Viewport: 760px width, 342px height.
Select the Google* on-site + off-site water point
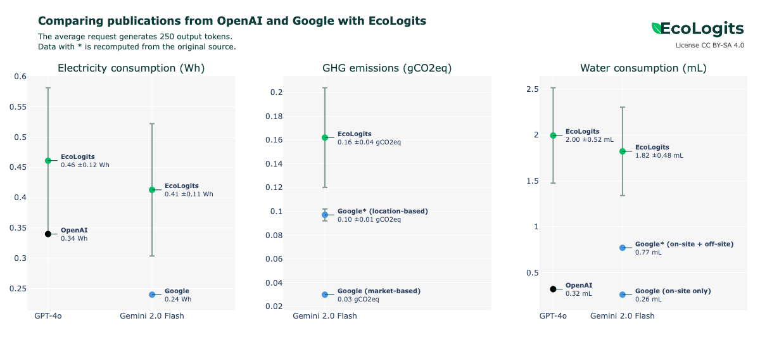[x=623, y=248]
